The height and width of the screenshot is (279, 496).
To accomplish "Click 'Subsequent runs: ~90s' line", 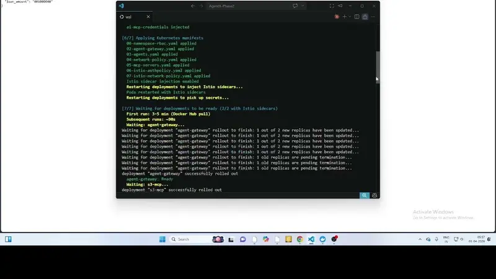I will 151,119.
